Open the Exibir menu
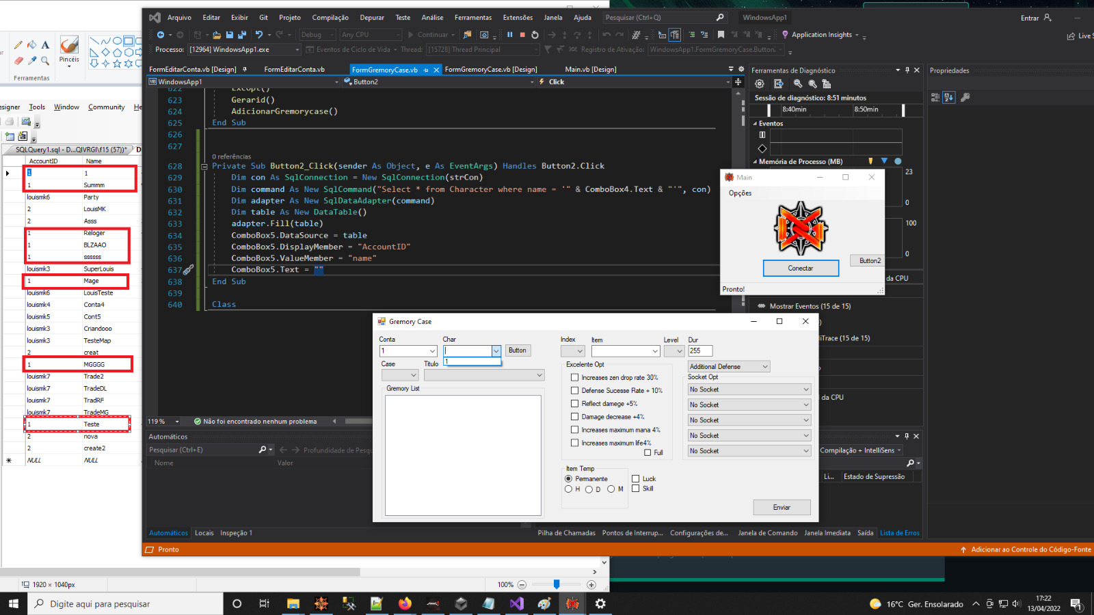The width and height of the screenshot is (1094, 615). 239,18
